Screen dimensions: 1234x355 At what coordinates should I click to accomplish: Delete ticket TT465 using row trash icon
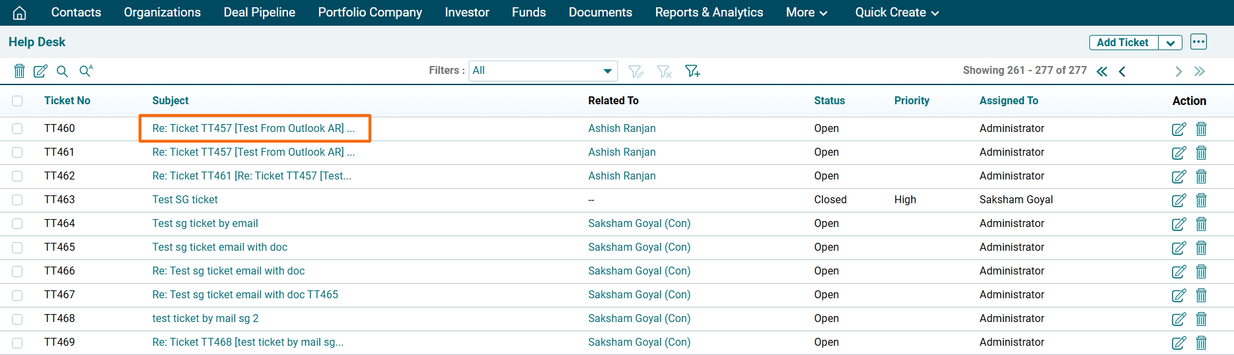tap(1201, 247)
